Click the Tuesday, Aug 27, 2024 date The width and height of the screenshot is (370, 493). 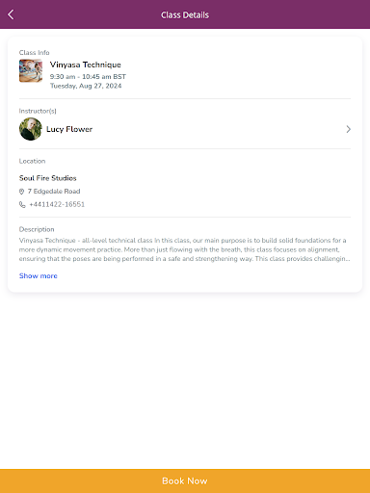pos(86,86)
